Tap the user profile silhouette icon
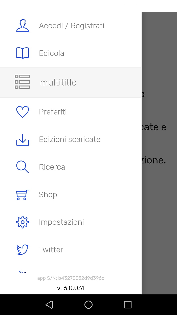Viewport: 177px width, 315px height. (23, 26)
